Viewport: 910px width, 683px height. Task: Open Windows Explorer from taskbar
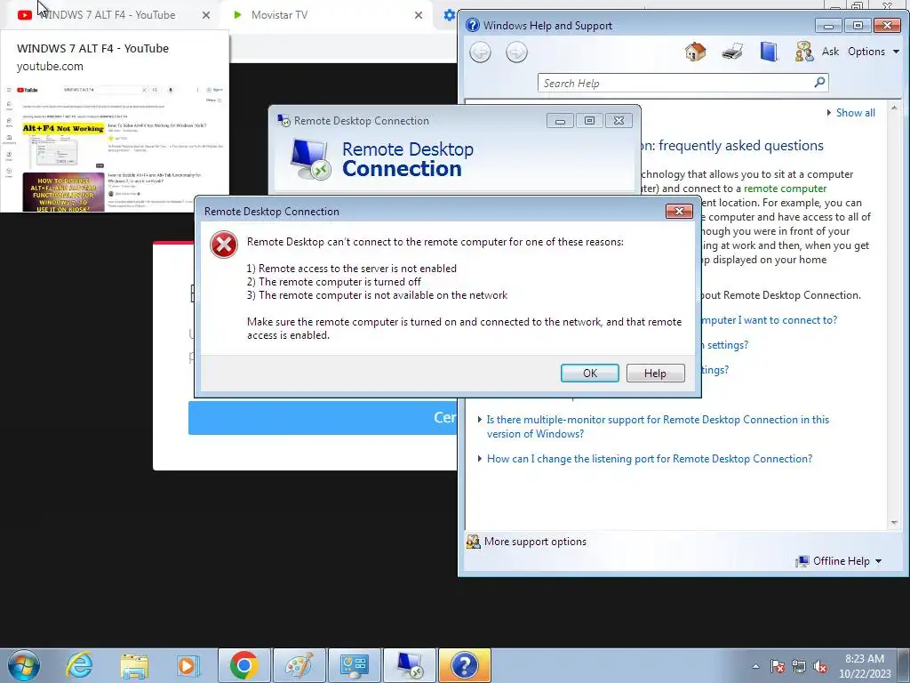(x=133, y=665)
